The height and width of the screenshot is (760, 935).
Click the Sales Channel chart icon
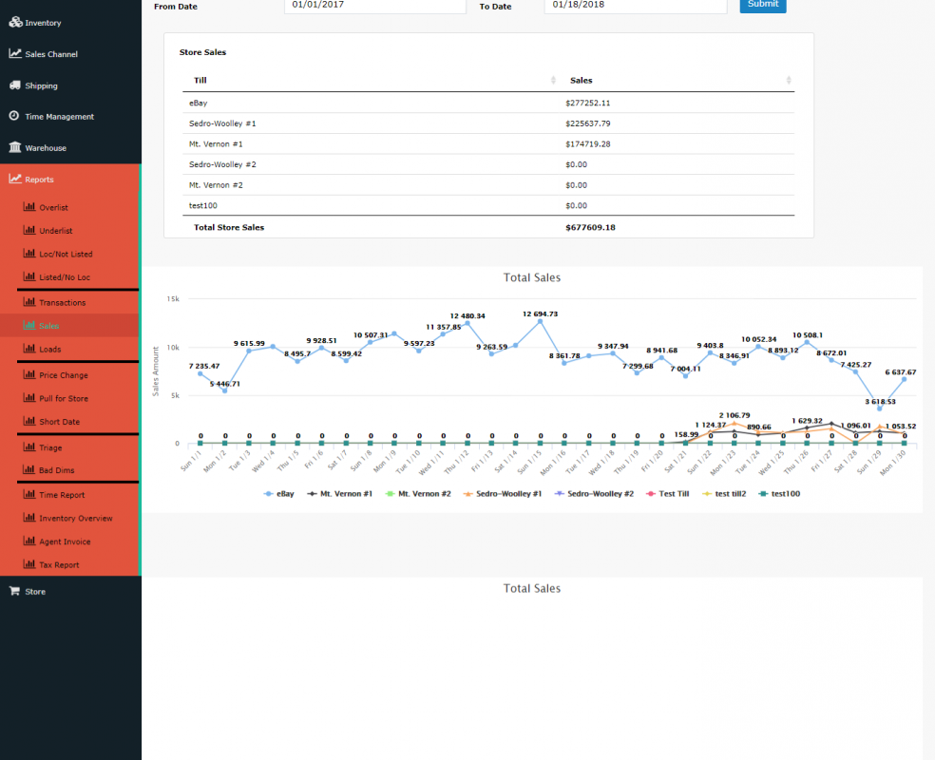[x=15, y=54]
